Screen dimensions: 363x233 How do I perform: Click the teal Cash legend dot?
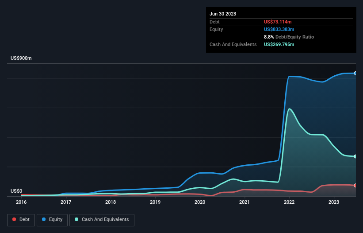click(76, 219)
